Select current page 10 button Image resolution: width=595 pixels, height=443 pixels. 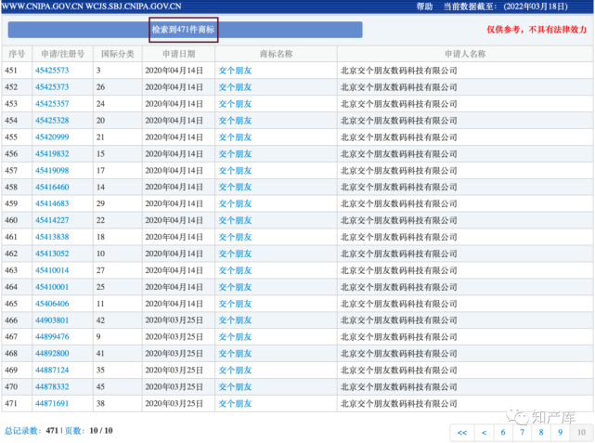pyautogui.click(x=581, y=433)
